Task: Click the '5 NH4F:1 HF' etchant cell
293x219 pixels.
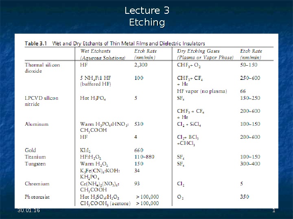Action: point(96,78)
